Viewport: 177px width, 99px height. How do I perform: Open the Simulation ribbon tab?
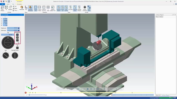pyautogui.click(x=19, y=4)
